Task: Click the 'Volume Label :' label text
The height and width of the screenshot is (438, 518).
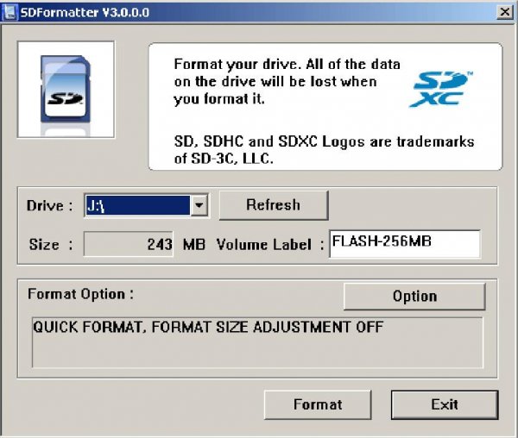Action: pyautogui.click(x=270, y=244)
